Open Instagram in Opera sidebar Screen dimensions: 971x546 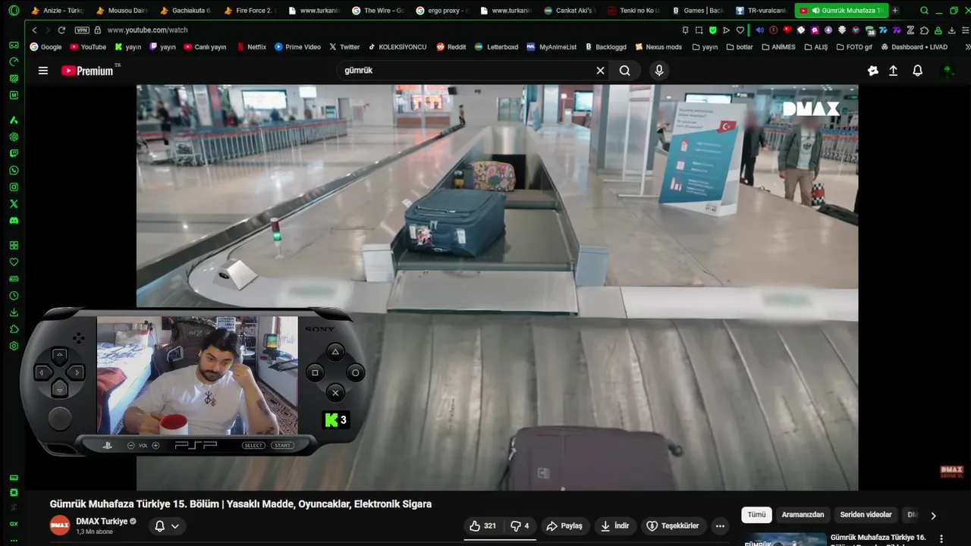point(14,187)
